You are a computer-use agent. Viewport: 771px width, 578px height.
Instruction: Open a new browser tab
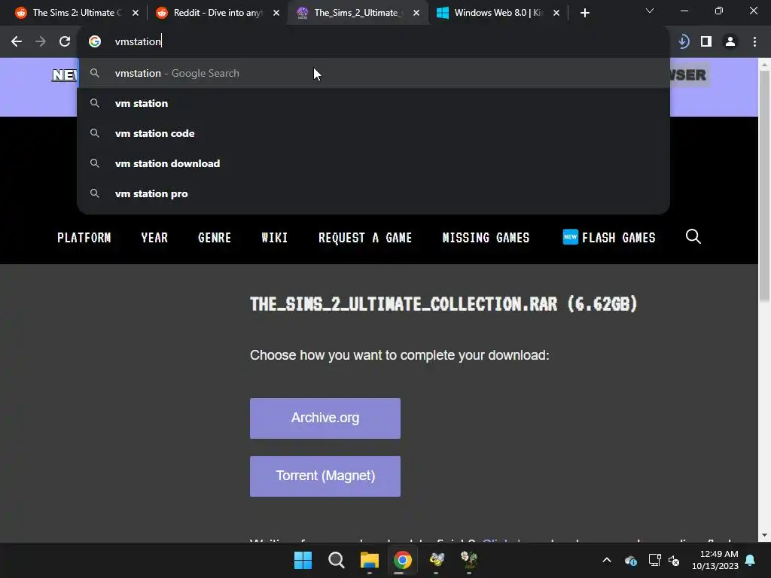(584, 13)
